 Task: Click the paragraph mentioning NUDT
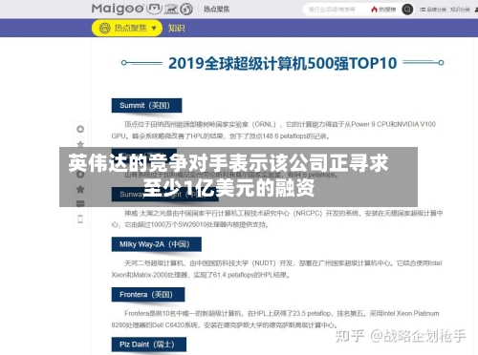(276, 269)
